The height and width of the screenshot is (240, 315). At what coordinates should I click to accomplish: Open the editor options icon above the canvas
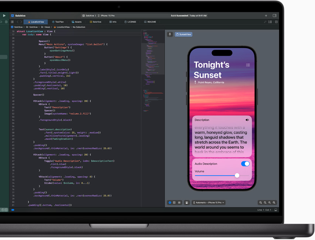click(187, 203)
